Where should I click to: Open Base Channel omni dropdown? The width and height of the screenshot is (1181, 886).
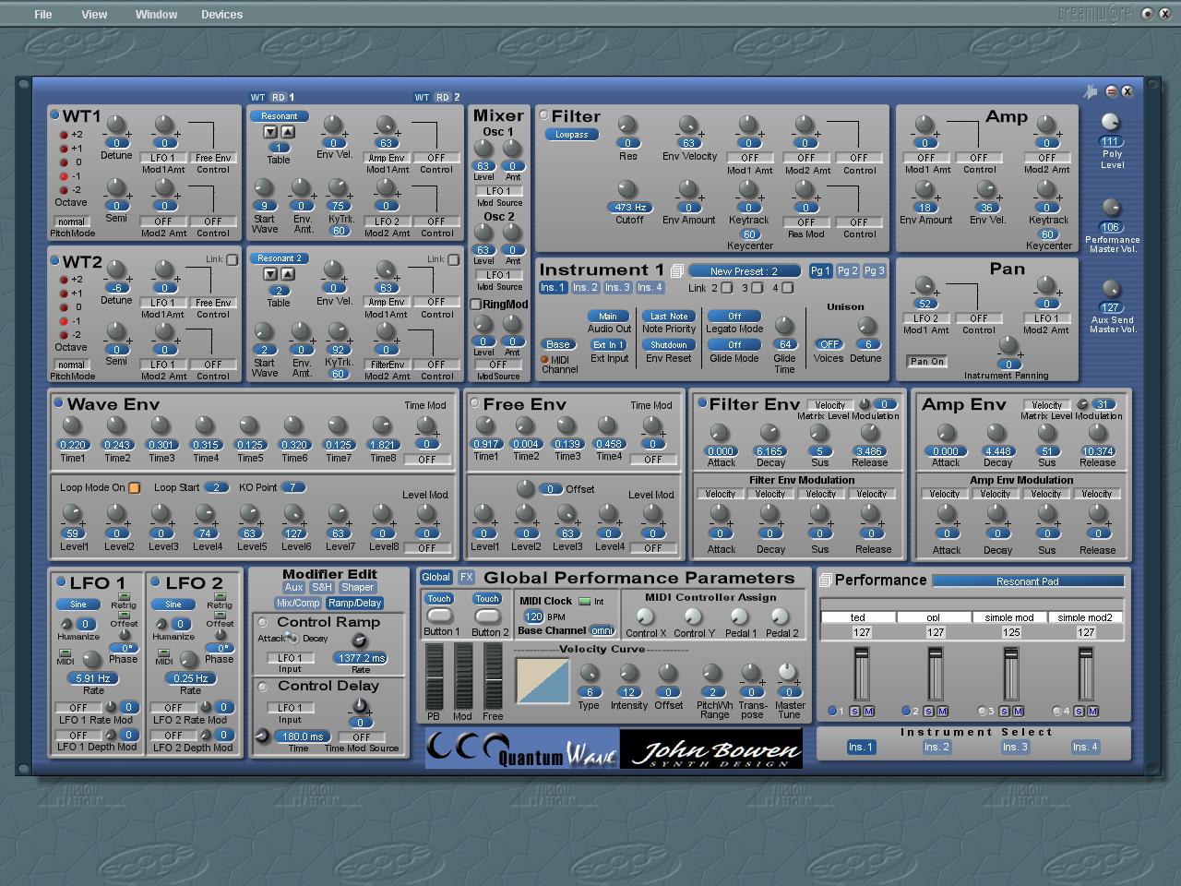click(x=602, y=630)
